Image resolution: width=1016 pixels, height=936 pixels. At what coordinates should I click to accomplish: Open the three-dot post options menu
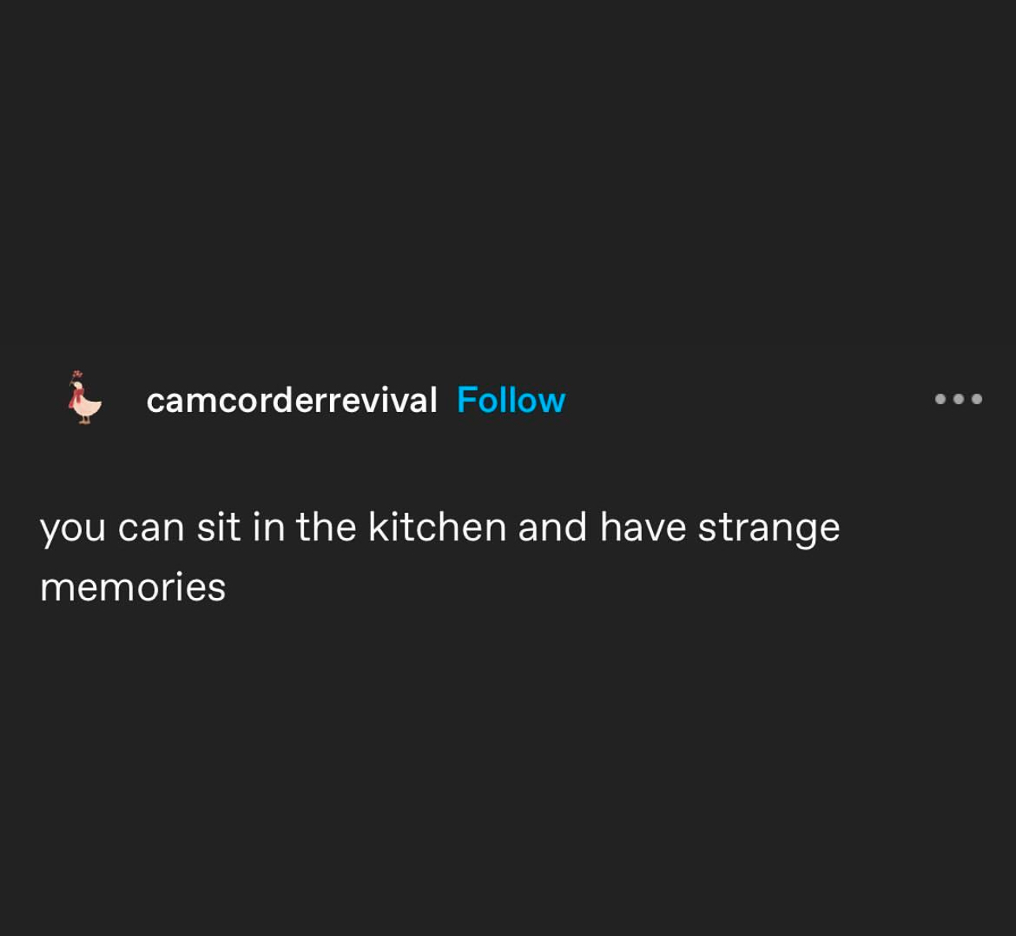[958, 399]
